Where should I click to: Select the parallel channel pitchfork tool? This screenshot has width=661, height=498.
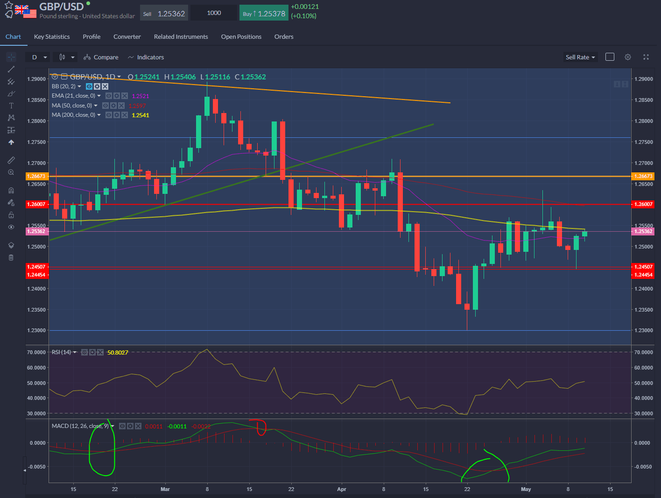coord(11,81)
